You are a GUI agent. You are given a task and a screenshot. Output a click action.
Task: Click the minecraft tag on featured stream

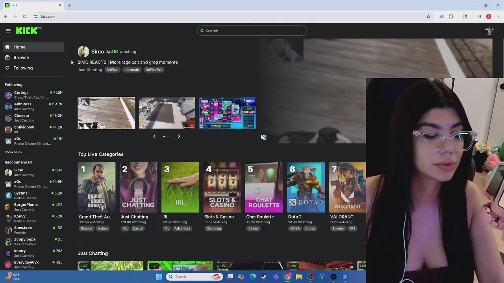pyautogui.click(x=132, y=70)
